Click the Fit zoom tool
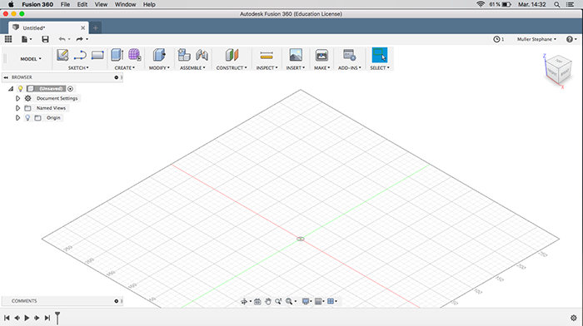Image resolution: width=583 pixels, height=326 pixels. [289, 302]
